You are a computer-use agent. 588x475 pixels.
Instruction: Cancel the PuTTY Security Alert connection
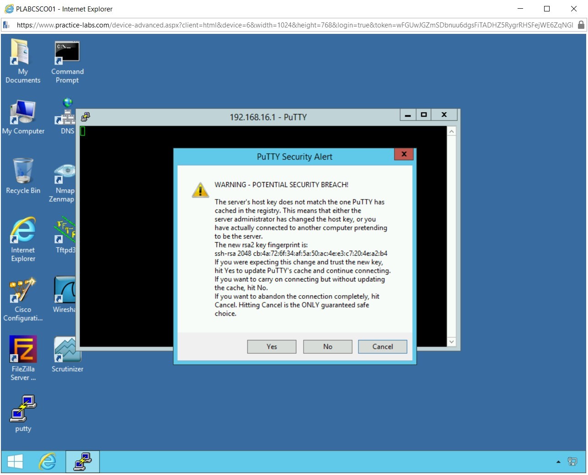tap(382, 346)
